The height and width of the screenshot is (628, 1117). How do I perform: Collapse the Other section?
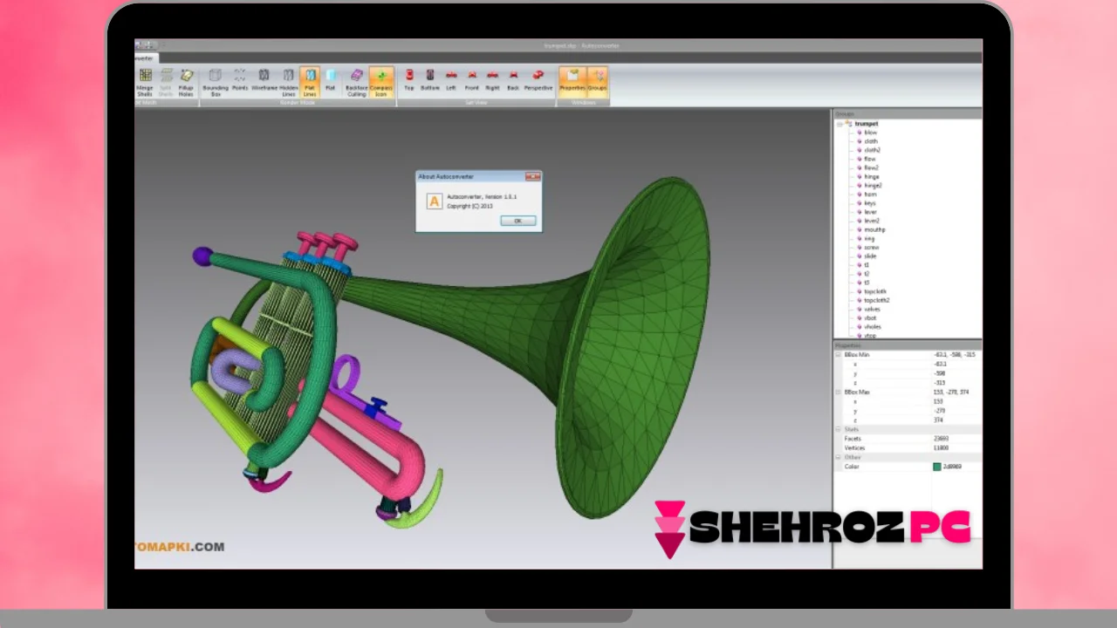(839, 457)
